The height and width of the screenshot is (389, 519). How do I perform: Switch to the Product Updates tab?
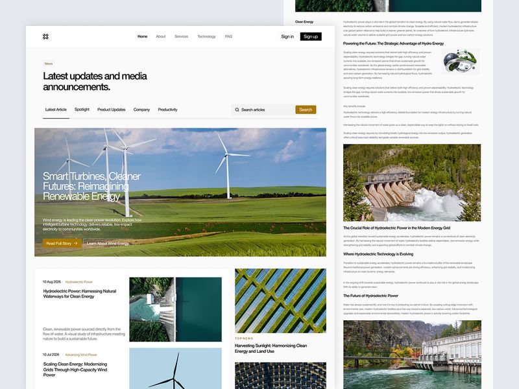(x=111, y=110)
